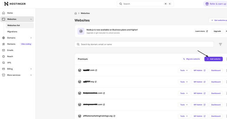Expand the Billing sidebar menu
Image resolution: width=227 pixels, height=119 pixels.
[31, 69]
